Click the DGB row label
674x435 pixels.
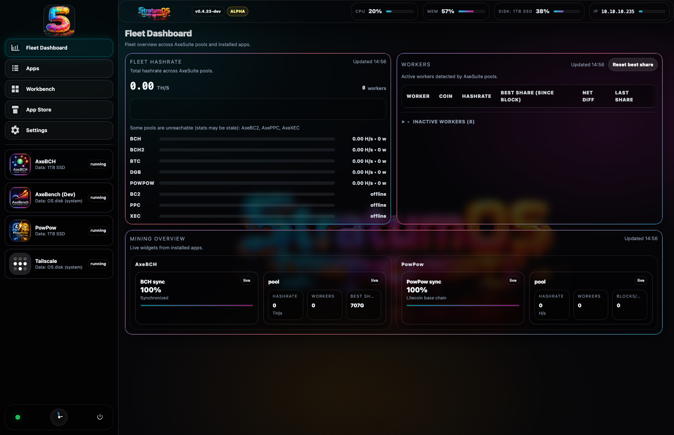[135, 172]
